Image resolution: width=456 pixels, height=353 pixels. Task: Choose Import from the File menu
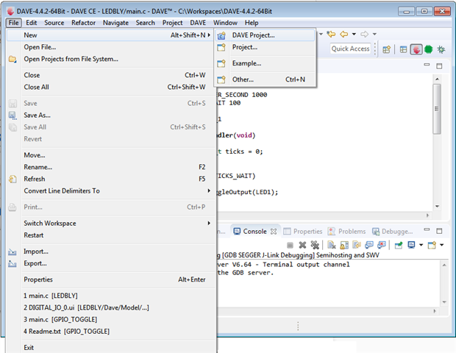36,251
